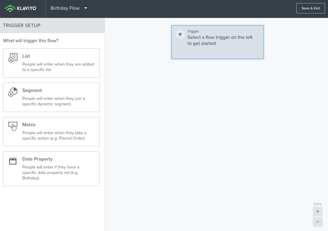This screenshot has height=231, width=328.
Task: Choose the Segment trigger heading
Action: coord(32,90)
